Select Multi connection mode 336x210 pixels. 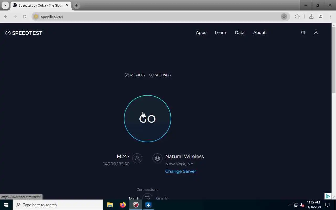click(x=134, y=198)
